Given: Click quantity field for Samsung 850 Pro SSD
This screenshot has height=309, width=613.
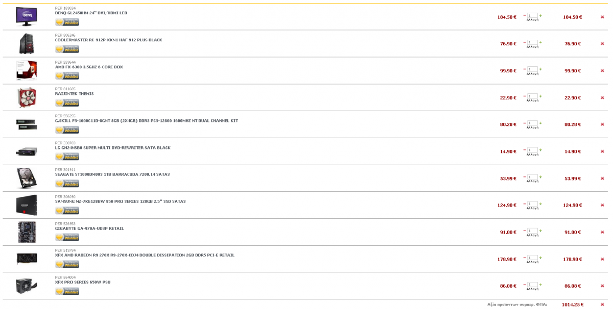Looking at the screenshot, I should pyautogui.click(x=532, y=203).
